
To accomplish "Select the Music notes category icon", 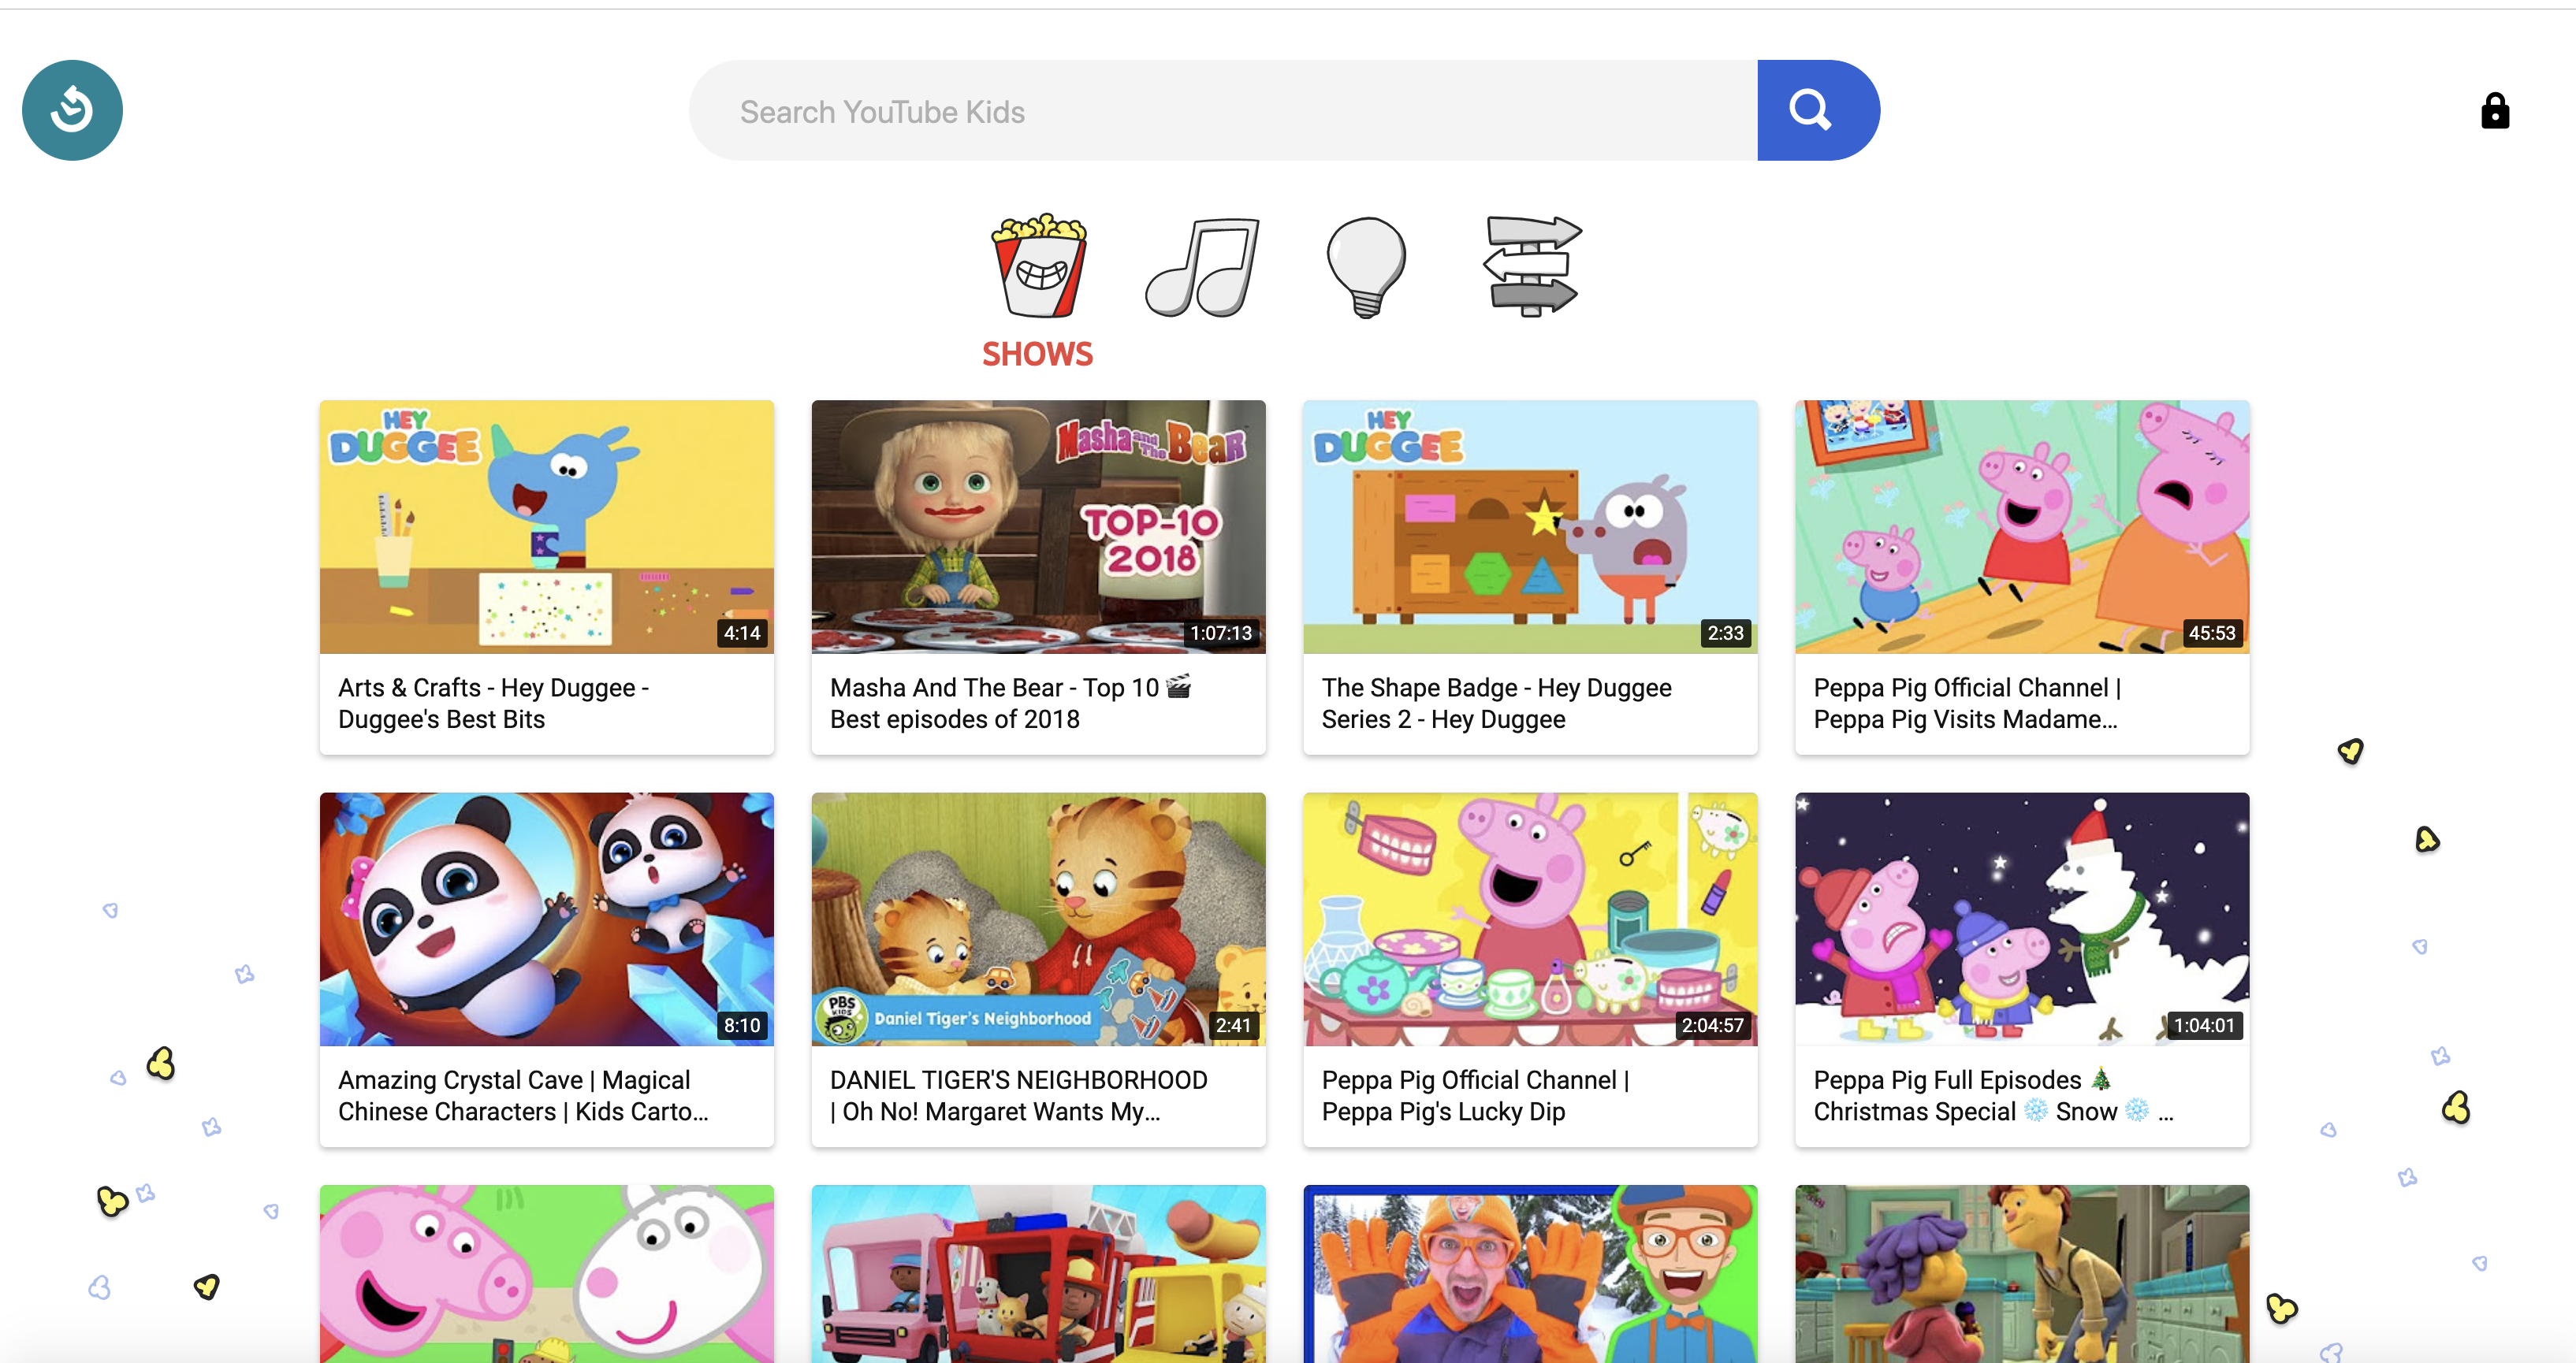I will 1202,267.
